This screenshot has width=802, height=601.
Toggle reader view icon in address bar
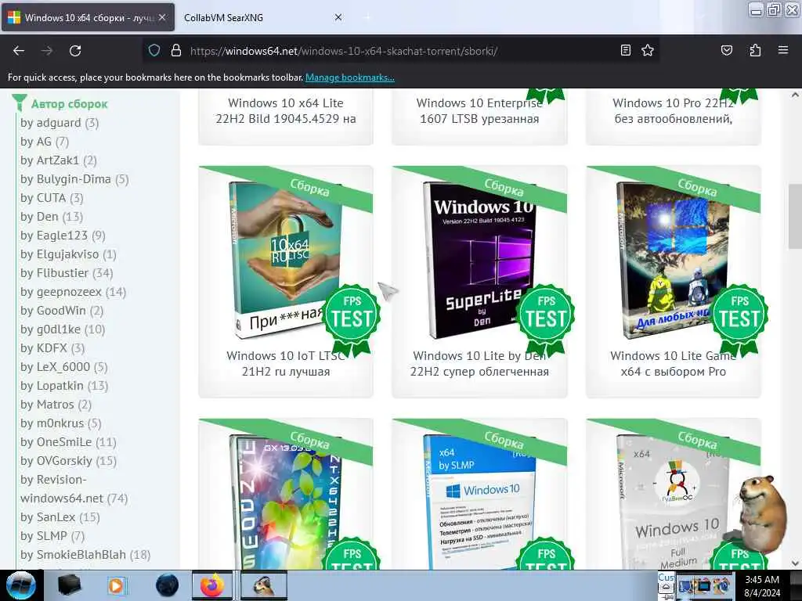point(625,50)
